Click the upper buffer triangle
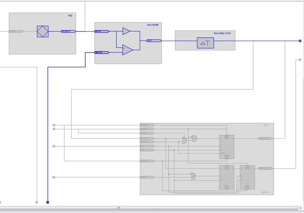 pyautogui.click(x=126, y=31)
